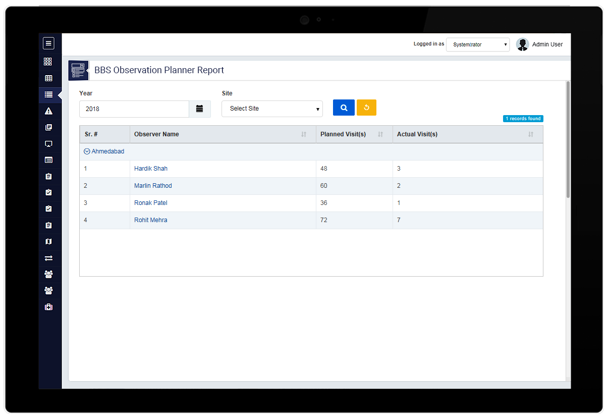Image resolution: width=608 pixels, height=418 pixels.
Task: Click inside the Year input field
Action: coord(134,109)
